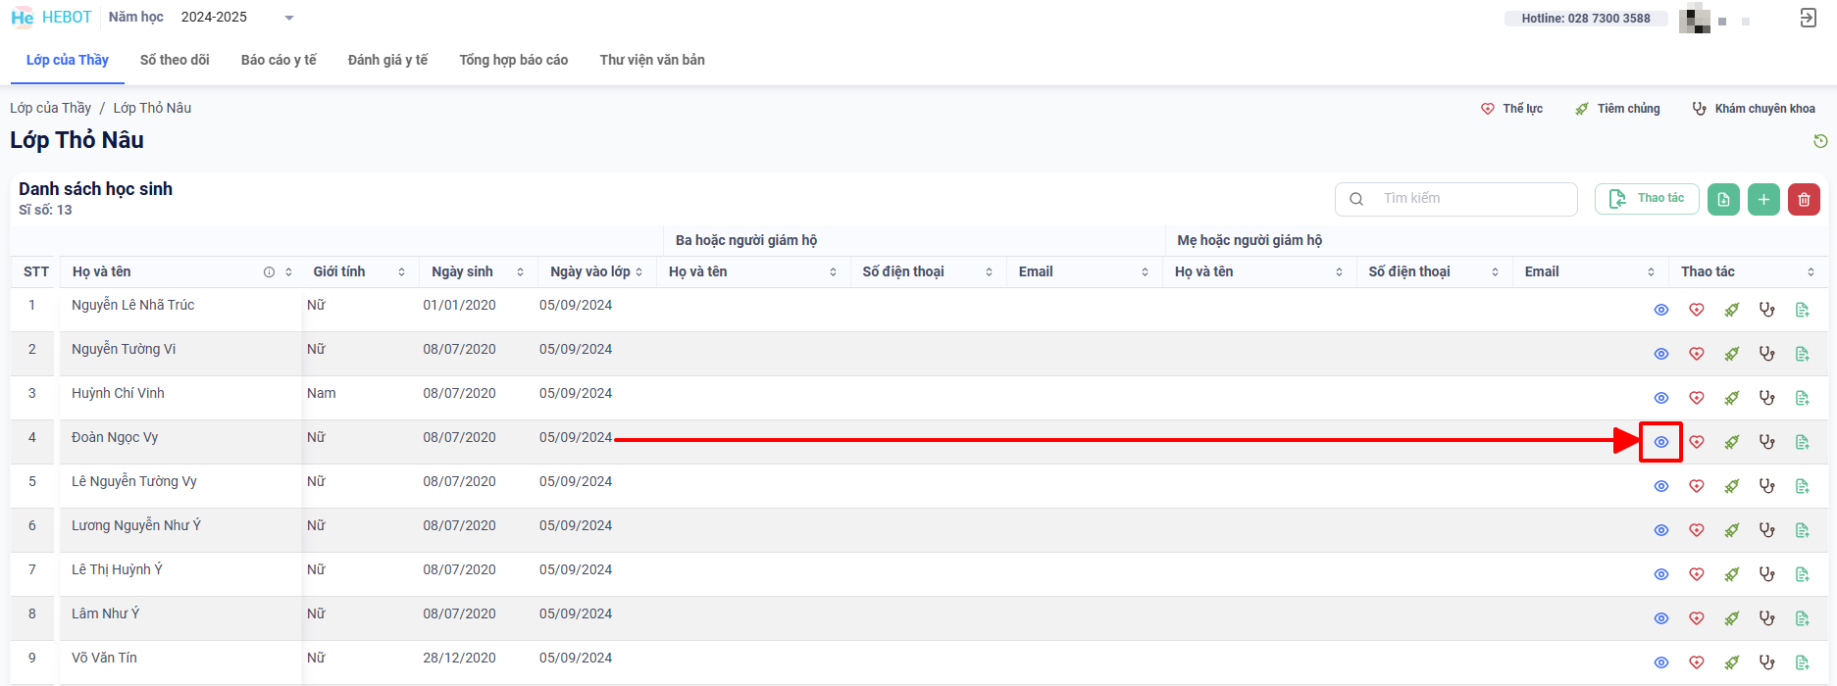Click eye icon in Lâm Như Ý row
The height and width of the screenshot is (686, 1837).
[1661, 618]
